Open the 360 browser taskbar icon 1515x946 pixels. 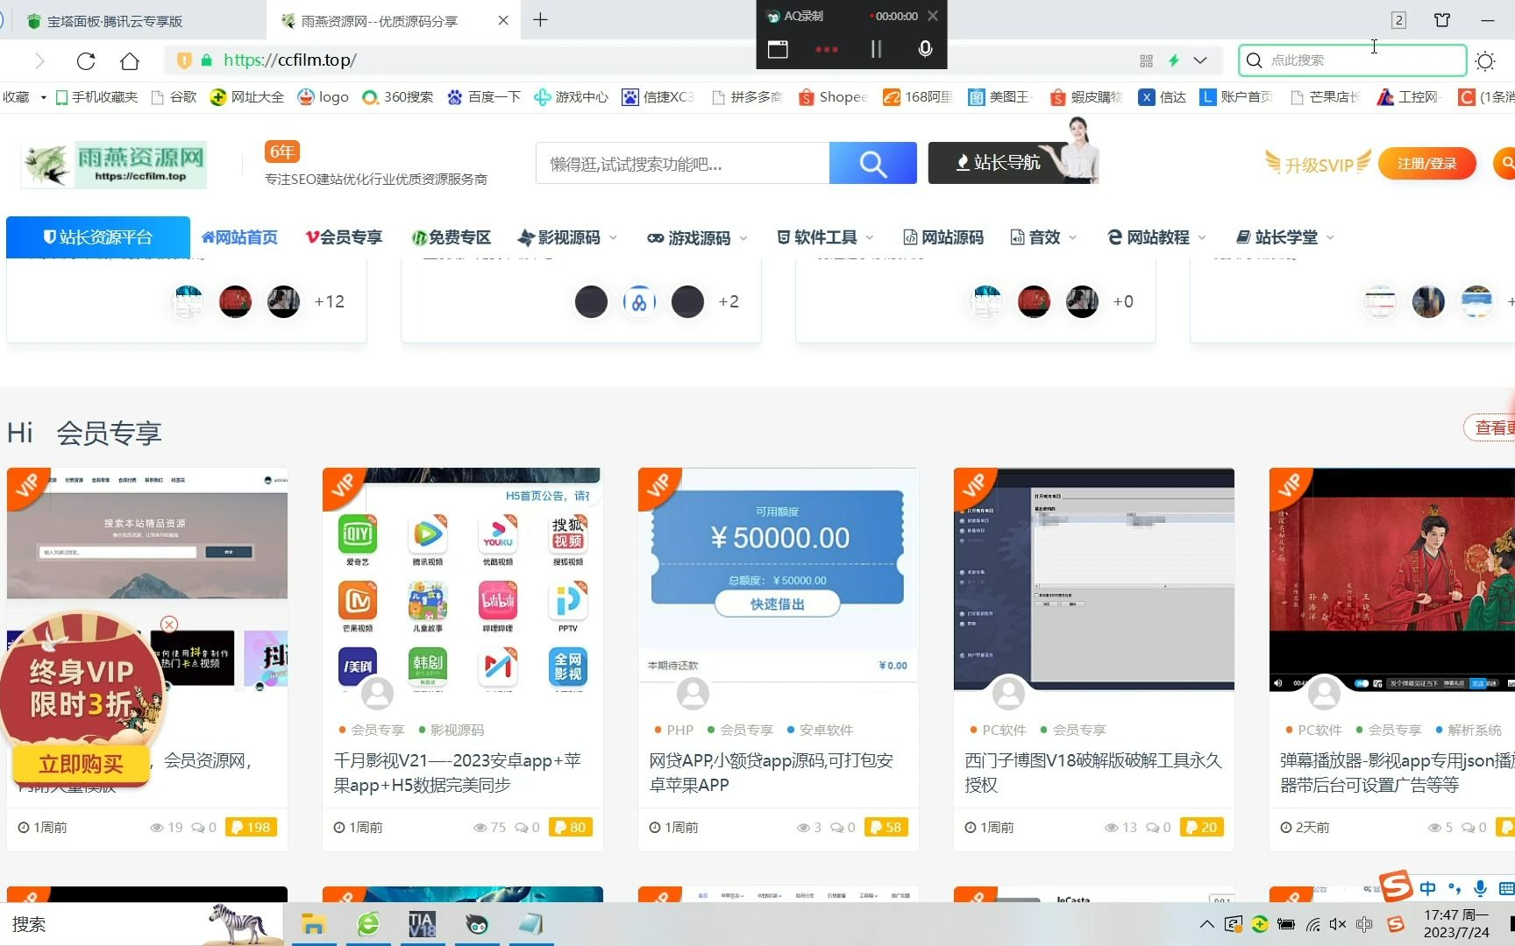[368, 924]
